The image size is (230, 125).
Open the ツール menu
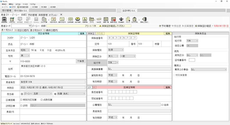[25, 4]
